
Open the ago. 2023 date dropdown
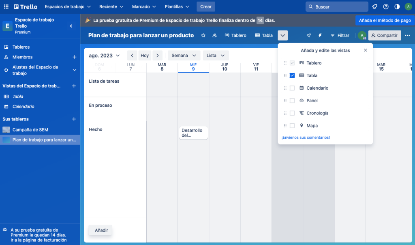pos(105,55)
